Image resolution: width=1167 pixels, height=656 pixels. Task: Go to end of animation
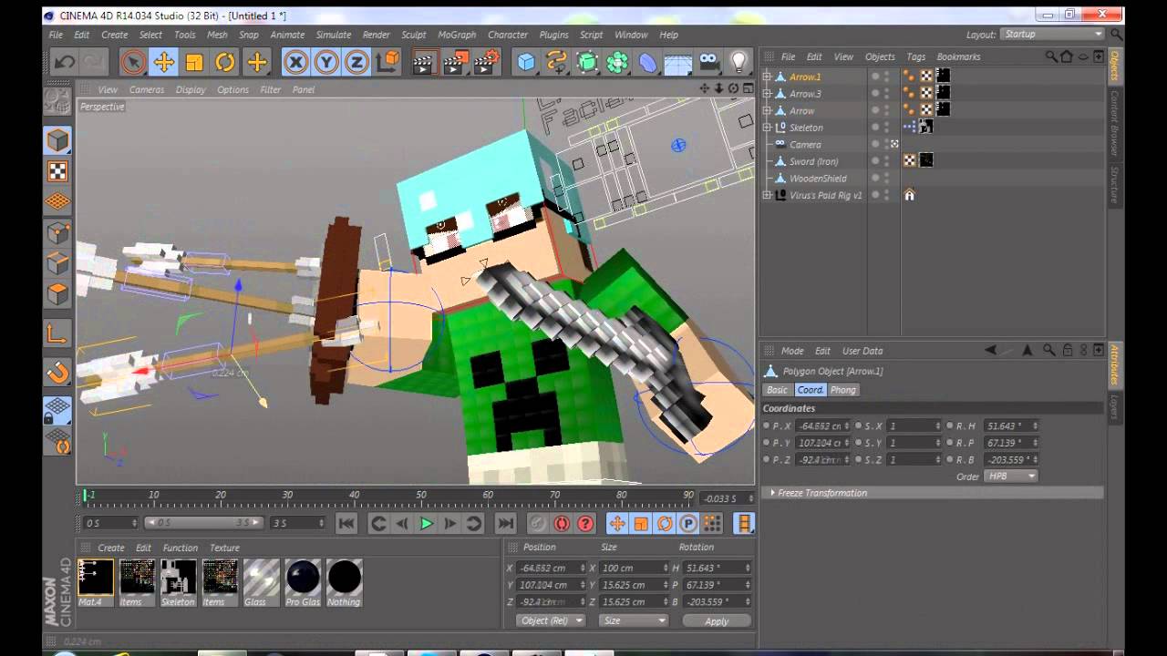[505, 524]
